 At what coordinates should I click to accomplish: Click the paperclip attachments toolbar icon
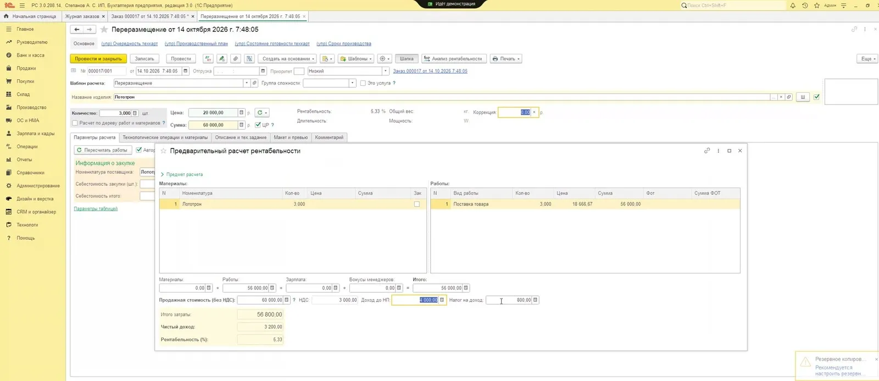236,59
